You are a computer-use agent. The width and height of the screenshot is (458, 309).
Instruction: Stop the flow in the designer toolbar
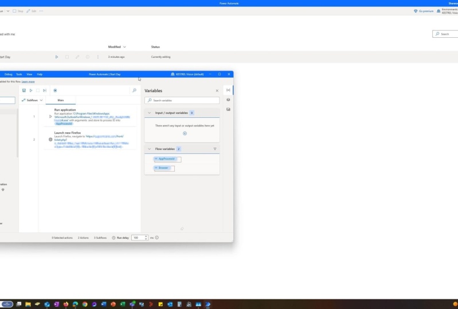(x=38, y=90)
